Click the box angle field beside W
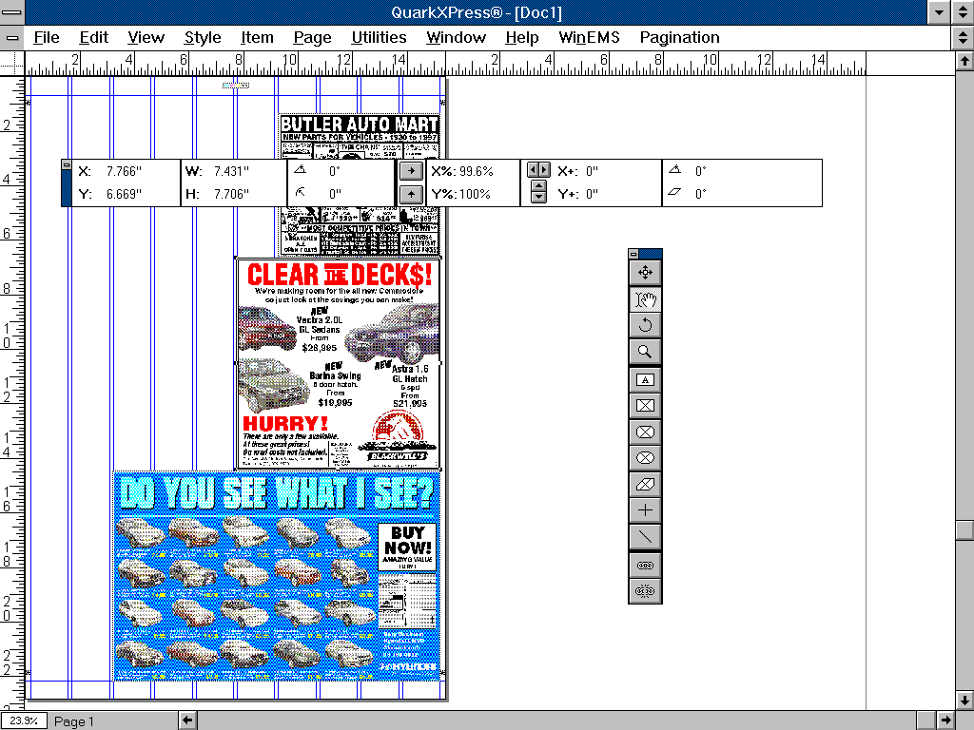The height and width of the screenshot is (730, 974). point(335,171)
